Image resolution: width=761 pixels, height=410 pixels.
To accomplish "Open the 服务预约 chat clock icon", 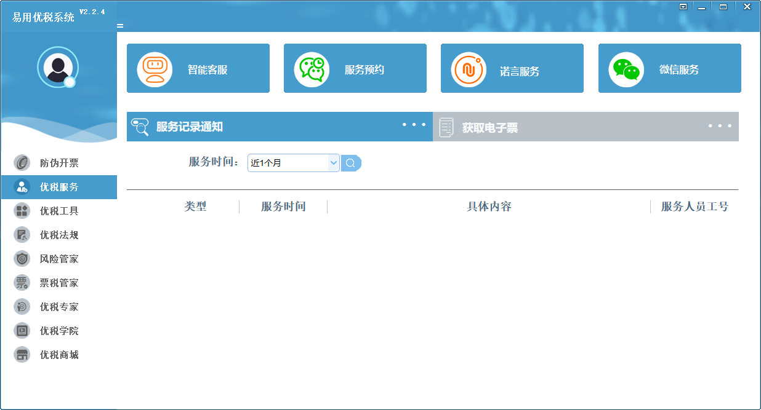I will (x=312, y=69).
